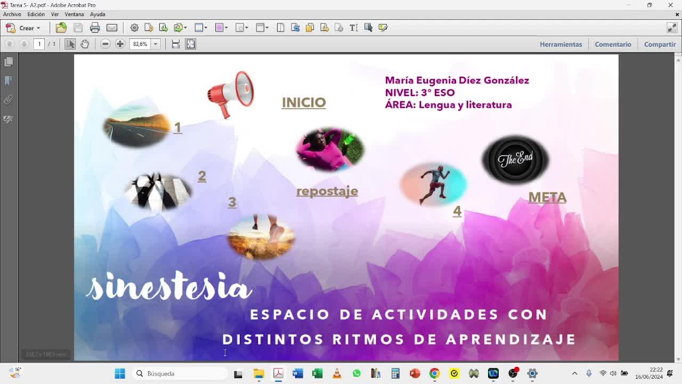Click the INICIO link in the document
The height and width of the screenshot is (384, 682).
pos(304,102)
